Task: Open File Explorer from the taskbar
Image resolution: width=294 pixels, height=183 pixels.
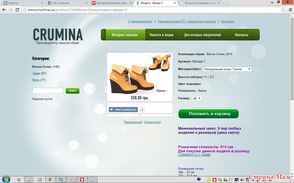Action: click(x=28, y=180)
